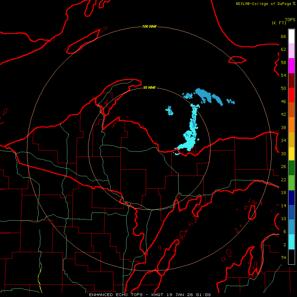The height and width of the screenshot is (297, 297).
Task: Click the 100 NMI range ring label
Action: (149, 26)
